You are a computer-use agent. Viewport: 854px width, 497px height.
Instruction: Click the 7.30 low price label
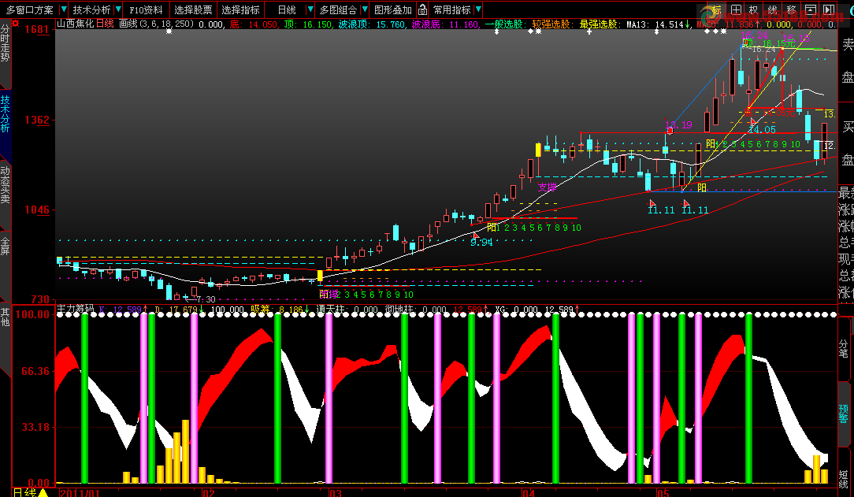click(x=206, y=299)
